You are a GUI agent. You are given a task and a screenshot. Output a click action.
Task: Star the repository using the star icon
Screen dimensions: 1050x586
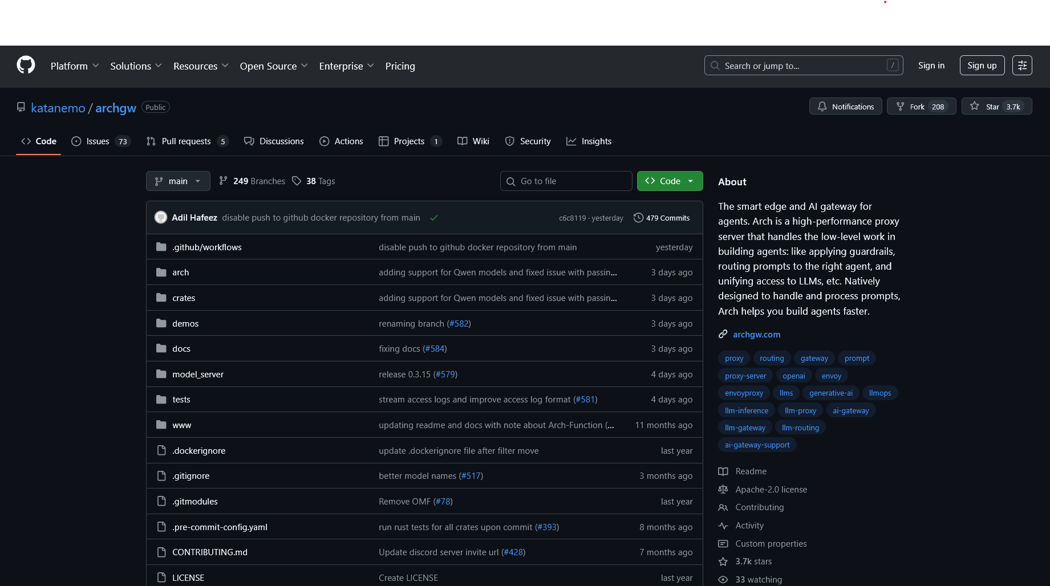975,106
